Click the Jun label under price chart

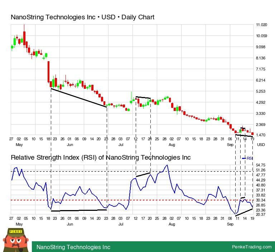(70, 145)
